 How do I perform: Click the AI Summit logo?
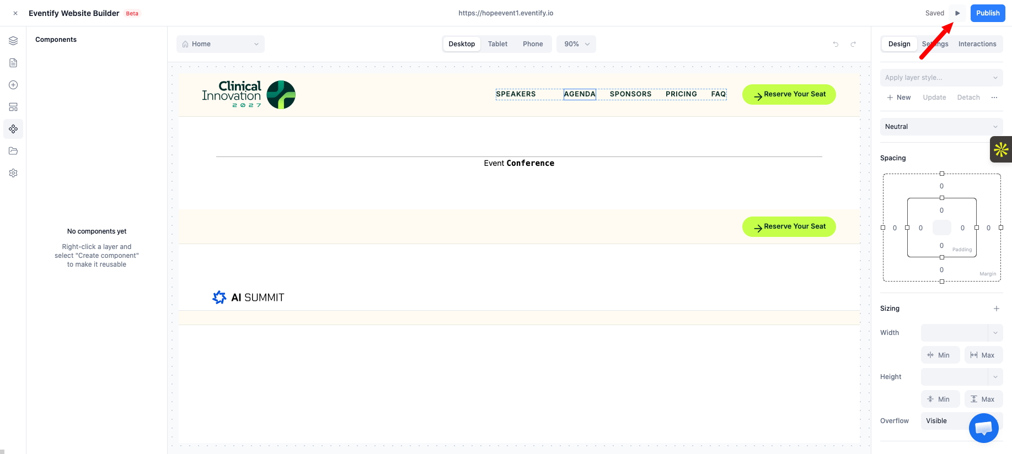[248, 298]
